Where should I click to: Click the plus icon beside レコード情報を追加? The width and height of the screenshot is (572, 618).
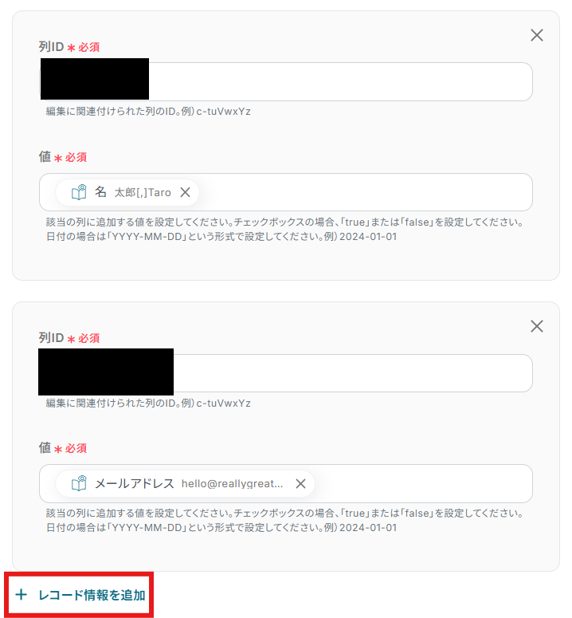tap(22, 594)
